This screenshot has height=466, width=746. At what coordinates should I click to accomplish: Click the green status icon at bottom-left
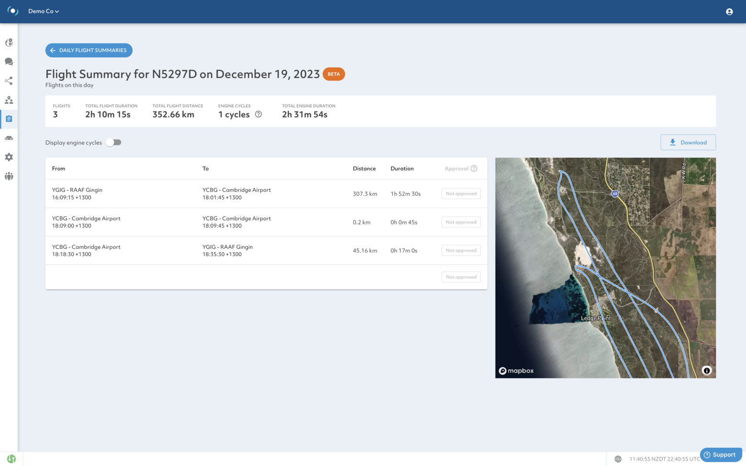coord(11,459)
